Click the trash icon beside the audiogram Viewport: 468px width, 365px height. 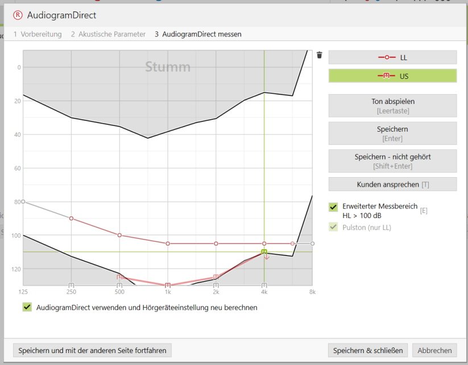(x=320, y=54)
